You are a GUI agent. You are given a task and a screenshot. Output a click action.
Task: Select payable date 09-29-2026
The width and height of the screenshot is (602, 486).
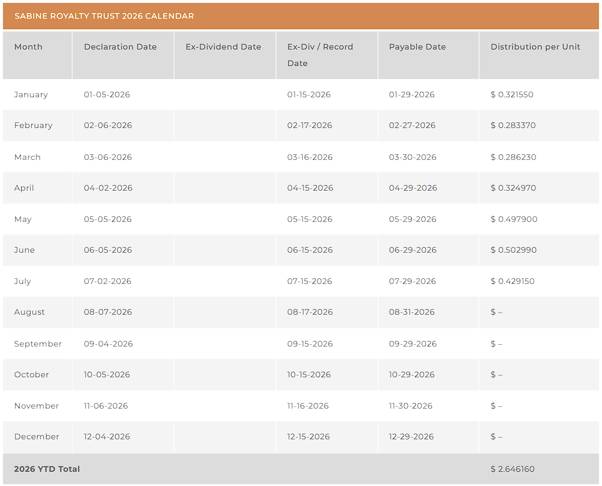point(413,344)
